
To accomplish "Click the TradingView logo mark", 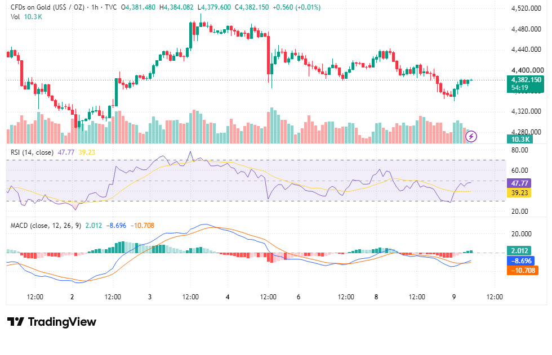I will click(x=16, y=322).
